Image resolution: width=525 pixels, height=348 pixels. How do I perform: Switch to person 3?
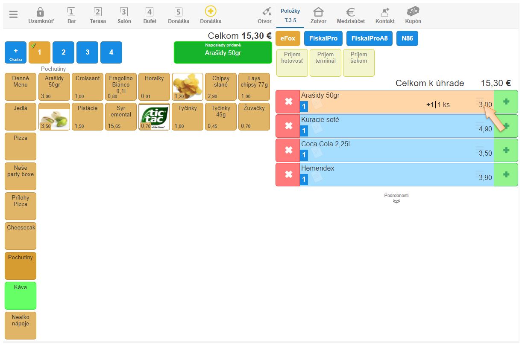[x=87, y=52]
